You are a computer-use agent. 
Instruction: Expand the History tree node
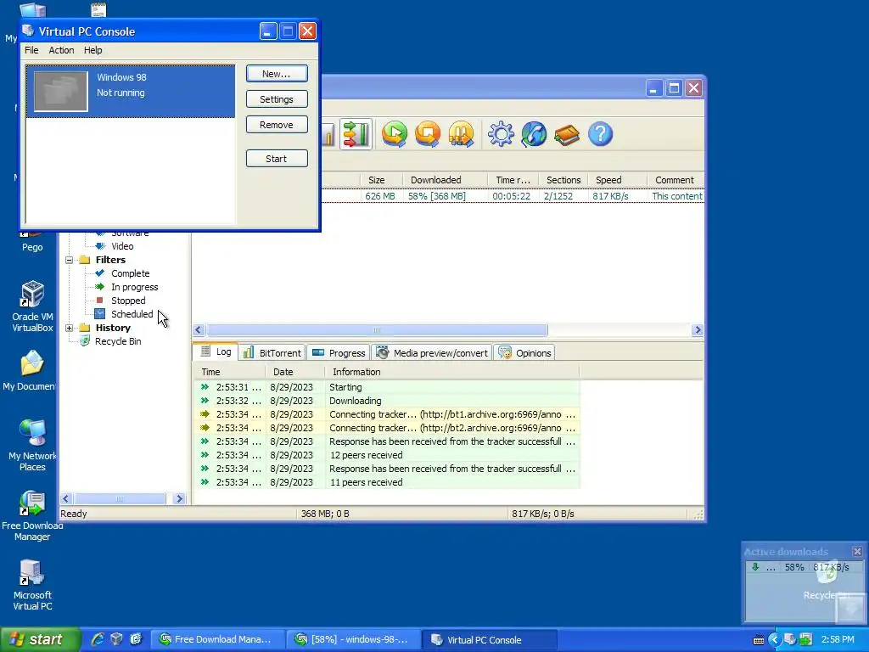(70, 329)
